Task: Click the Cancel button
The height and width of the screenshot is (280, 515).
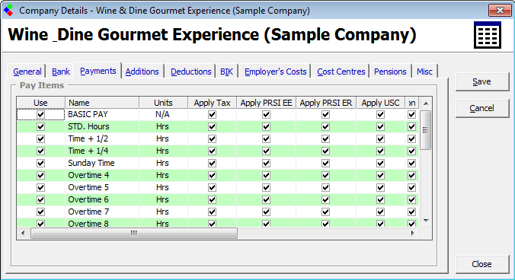Action: click(x=481, y=108)
